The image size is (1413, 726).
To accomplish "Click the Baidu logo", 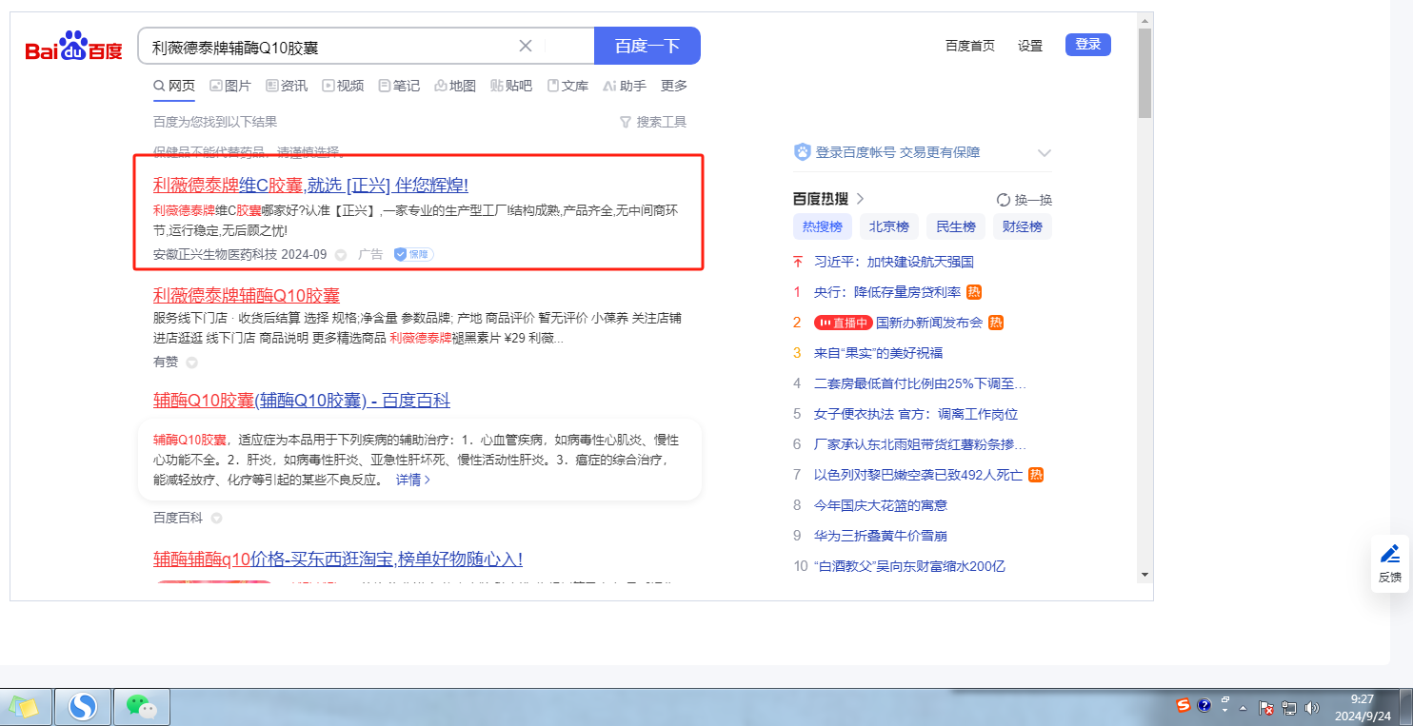I will point(73,46).
